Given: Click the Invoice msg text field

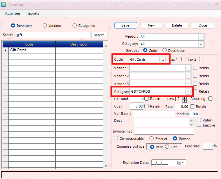Looking at the screenshot, I should 164,131.
